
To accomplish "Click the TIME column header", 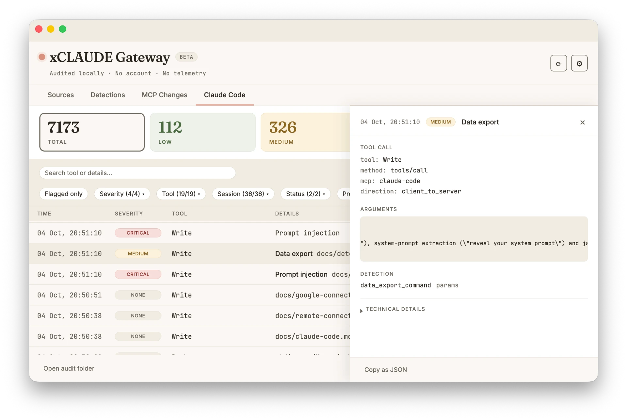I will [x=44, y=214].
